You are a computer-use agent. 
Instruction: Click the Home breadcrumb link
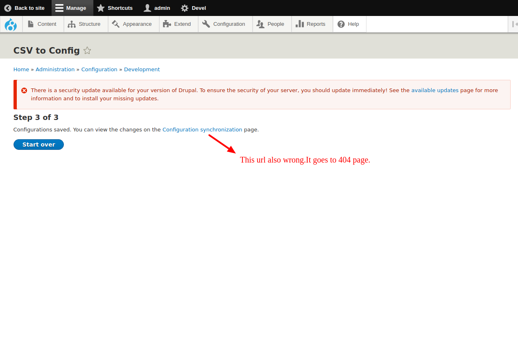(x=21, y=70)
